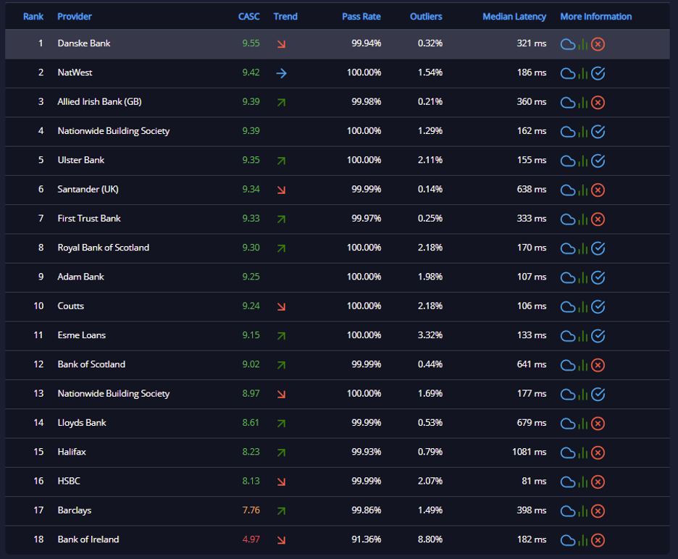Image resolution: width=678 pixels, height=559 pixels.
Task: Click the 8.80% outliers value
Action: point(430,539)
